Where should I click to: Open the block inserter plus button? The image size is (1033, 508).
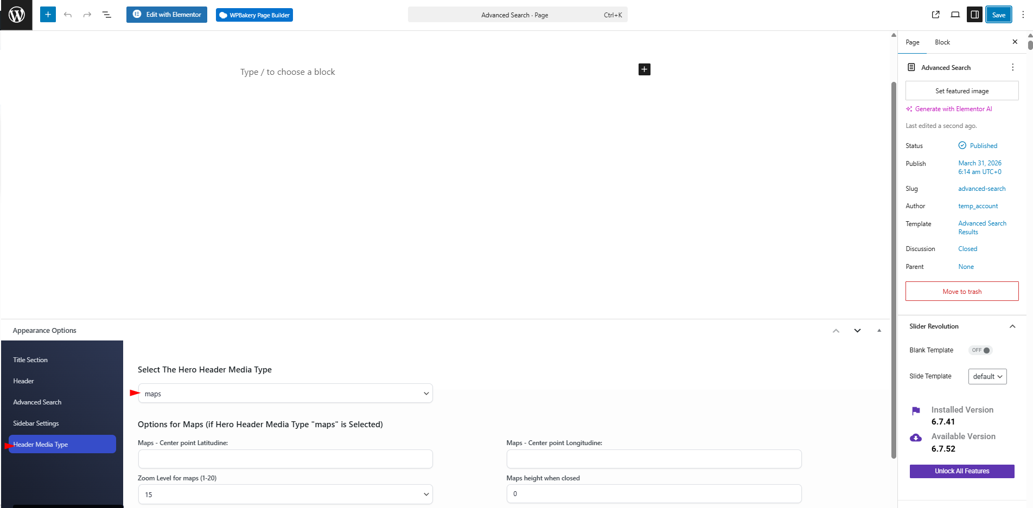point(48,15)
